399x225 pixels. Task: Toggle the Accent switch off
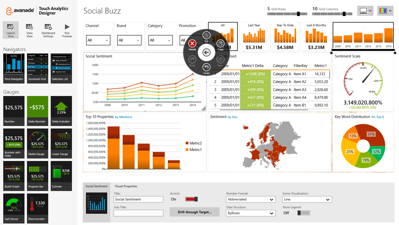[x=191, y=199]
